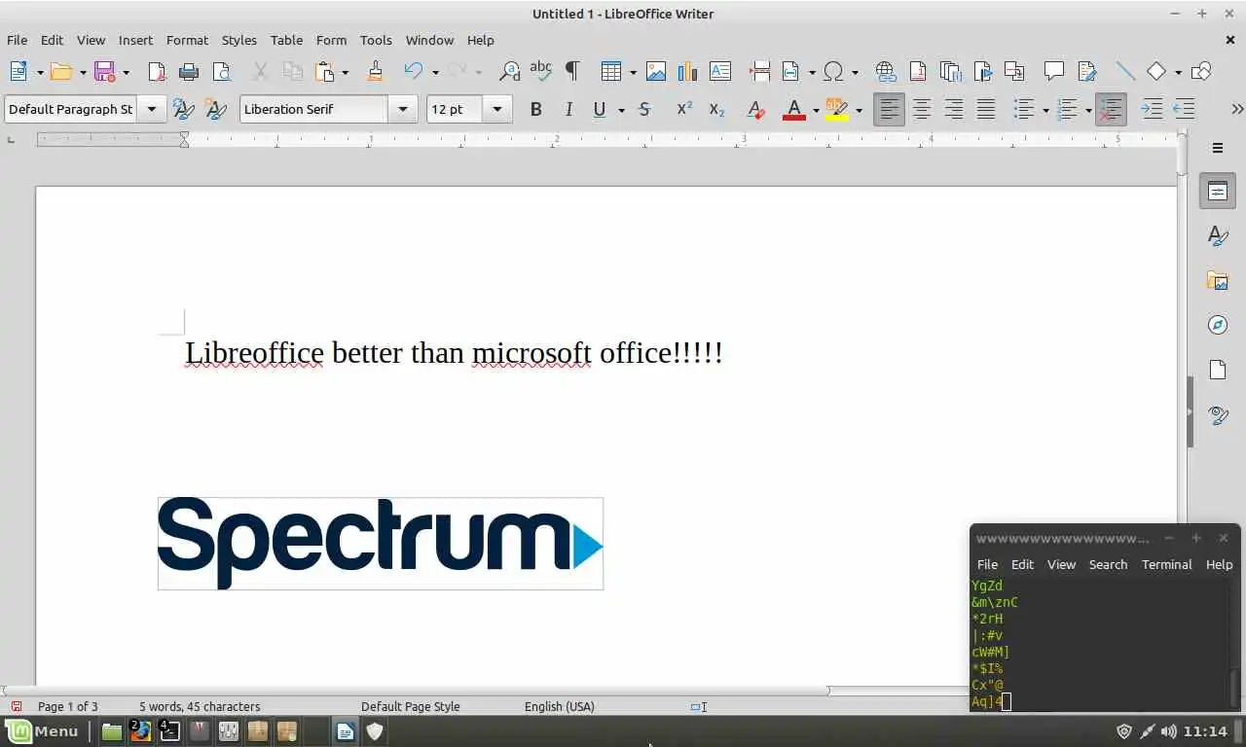Toggle the No List button
Viewport: 1246px width, 747px height.
[1111, 109]
